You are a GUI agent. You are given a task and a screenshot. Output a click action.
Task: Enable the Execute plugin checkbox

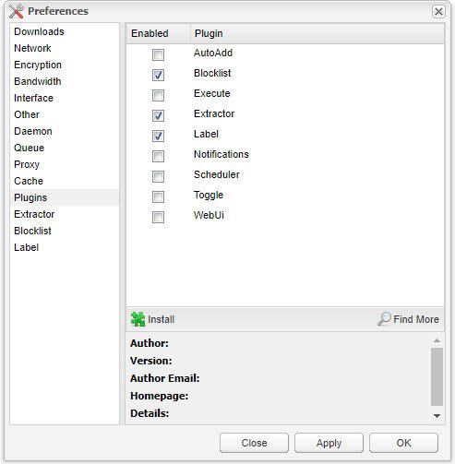click(x=158, y=95)
